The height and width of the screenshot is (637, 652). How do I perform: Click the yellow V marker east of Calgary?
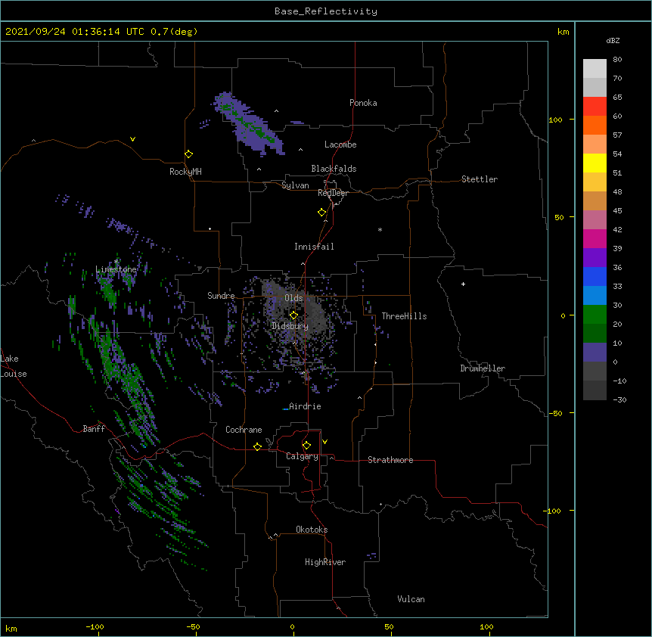point(324,442)
